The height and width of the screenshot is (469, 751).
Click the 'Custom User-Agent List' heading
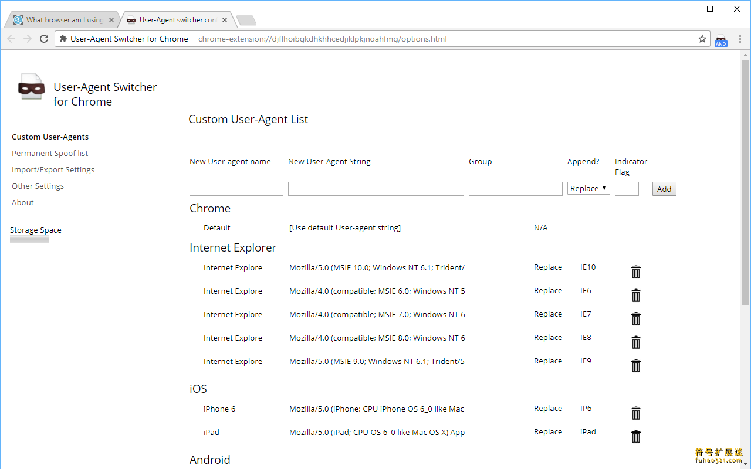[x=248, y=119]
